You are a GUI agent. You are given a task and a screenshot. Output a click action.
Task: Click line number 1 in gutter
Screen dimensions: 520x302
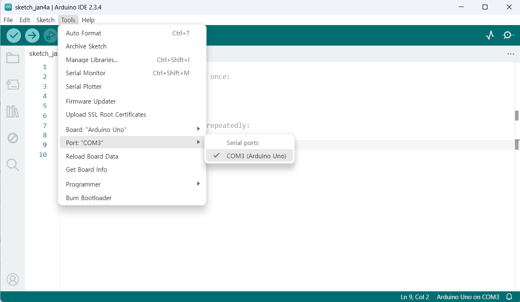(44, 67)
